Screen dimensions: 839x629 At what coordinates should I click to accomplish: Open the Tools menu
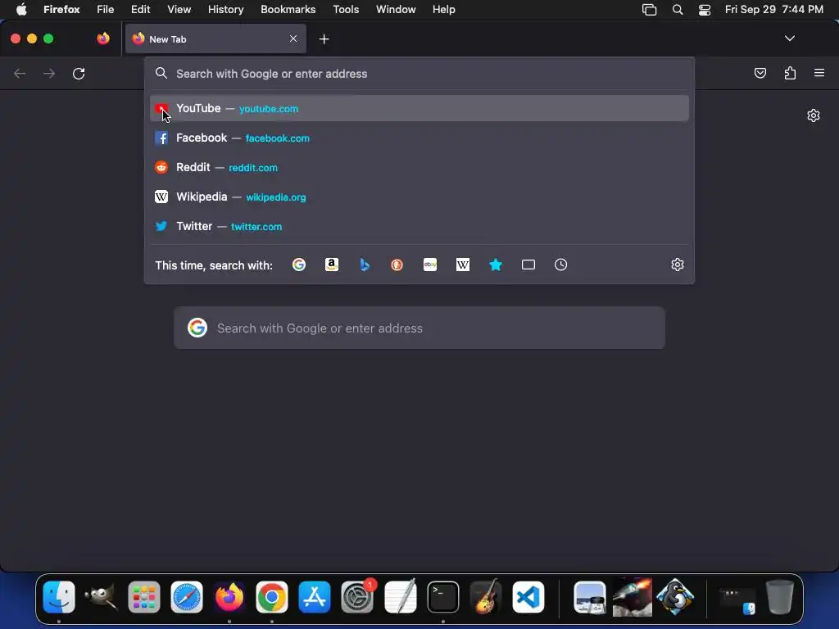[346, 10]
